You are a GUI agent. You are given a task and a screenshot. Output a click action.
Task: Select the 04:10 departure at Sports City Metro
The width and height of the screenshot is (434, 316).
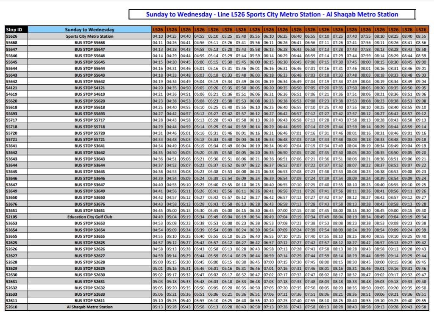coord(158,36)
